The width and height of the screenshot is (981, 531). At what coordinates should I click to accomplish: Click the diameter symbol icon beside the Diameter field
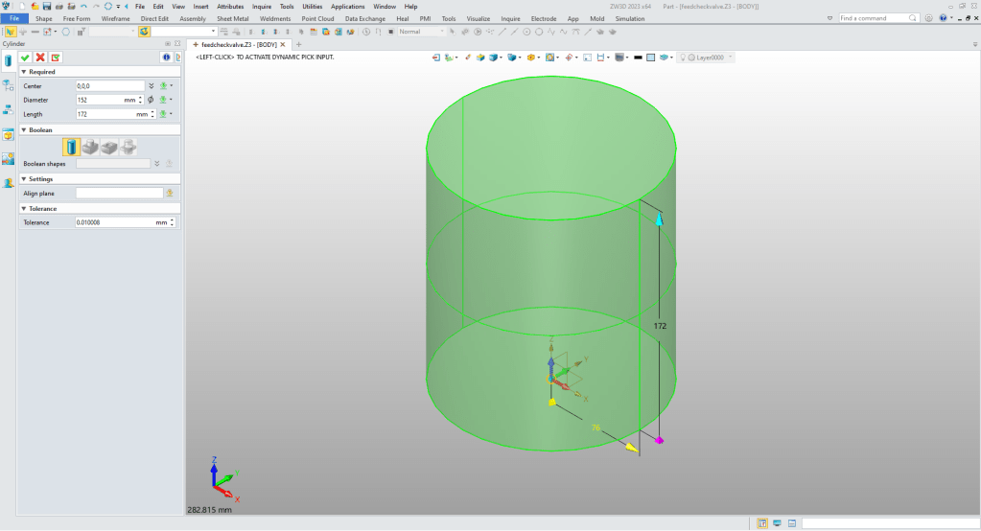(151, 100)
